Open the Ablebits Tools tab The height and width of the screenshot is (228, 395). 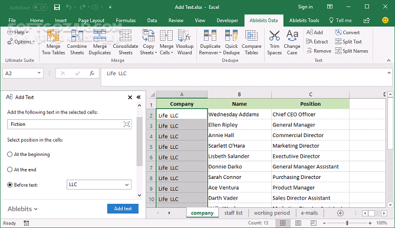(x=304, y=21)
